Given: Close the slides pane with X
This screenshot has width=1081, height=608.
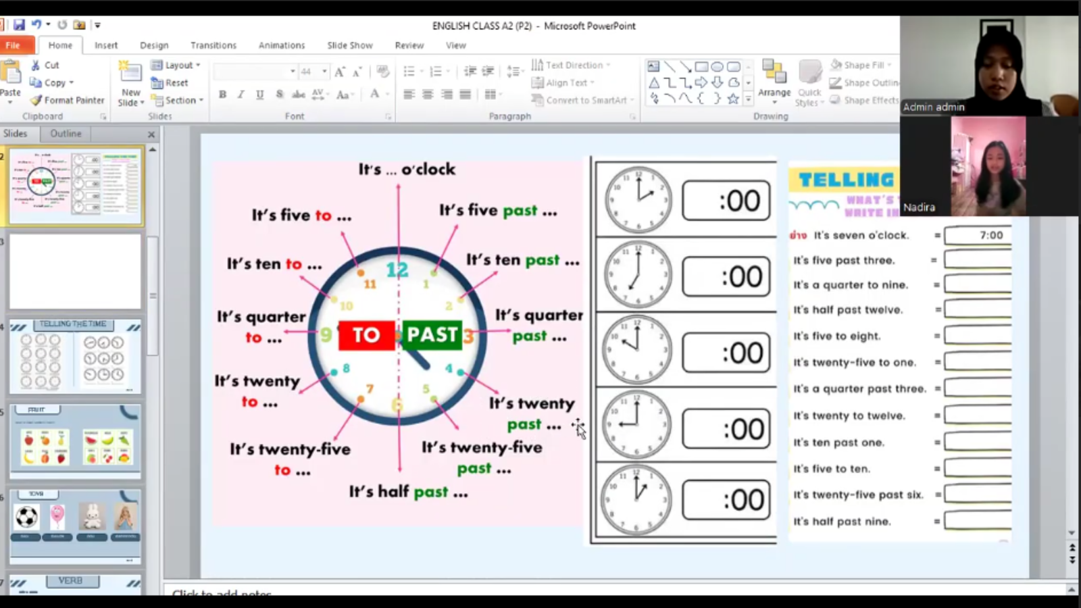Looking at the screenshot, I should pyautogui.click(x=151, y=134).
